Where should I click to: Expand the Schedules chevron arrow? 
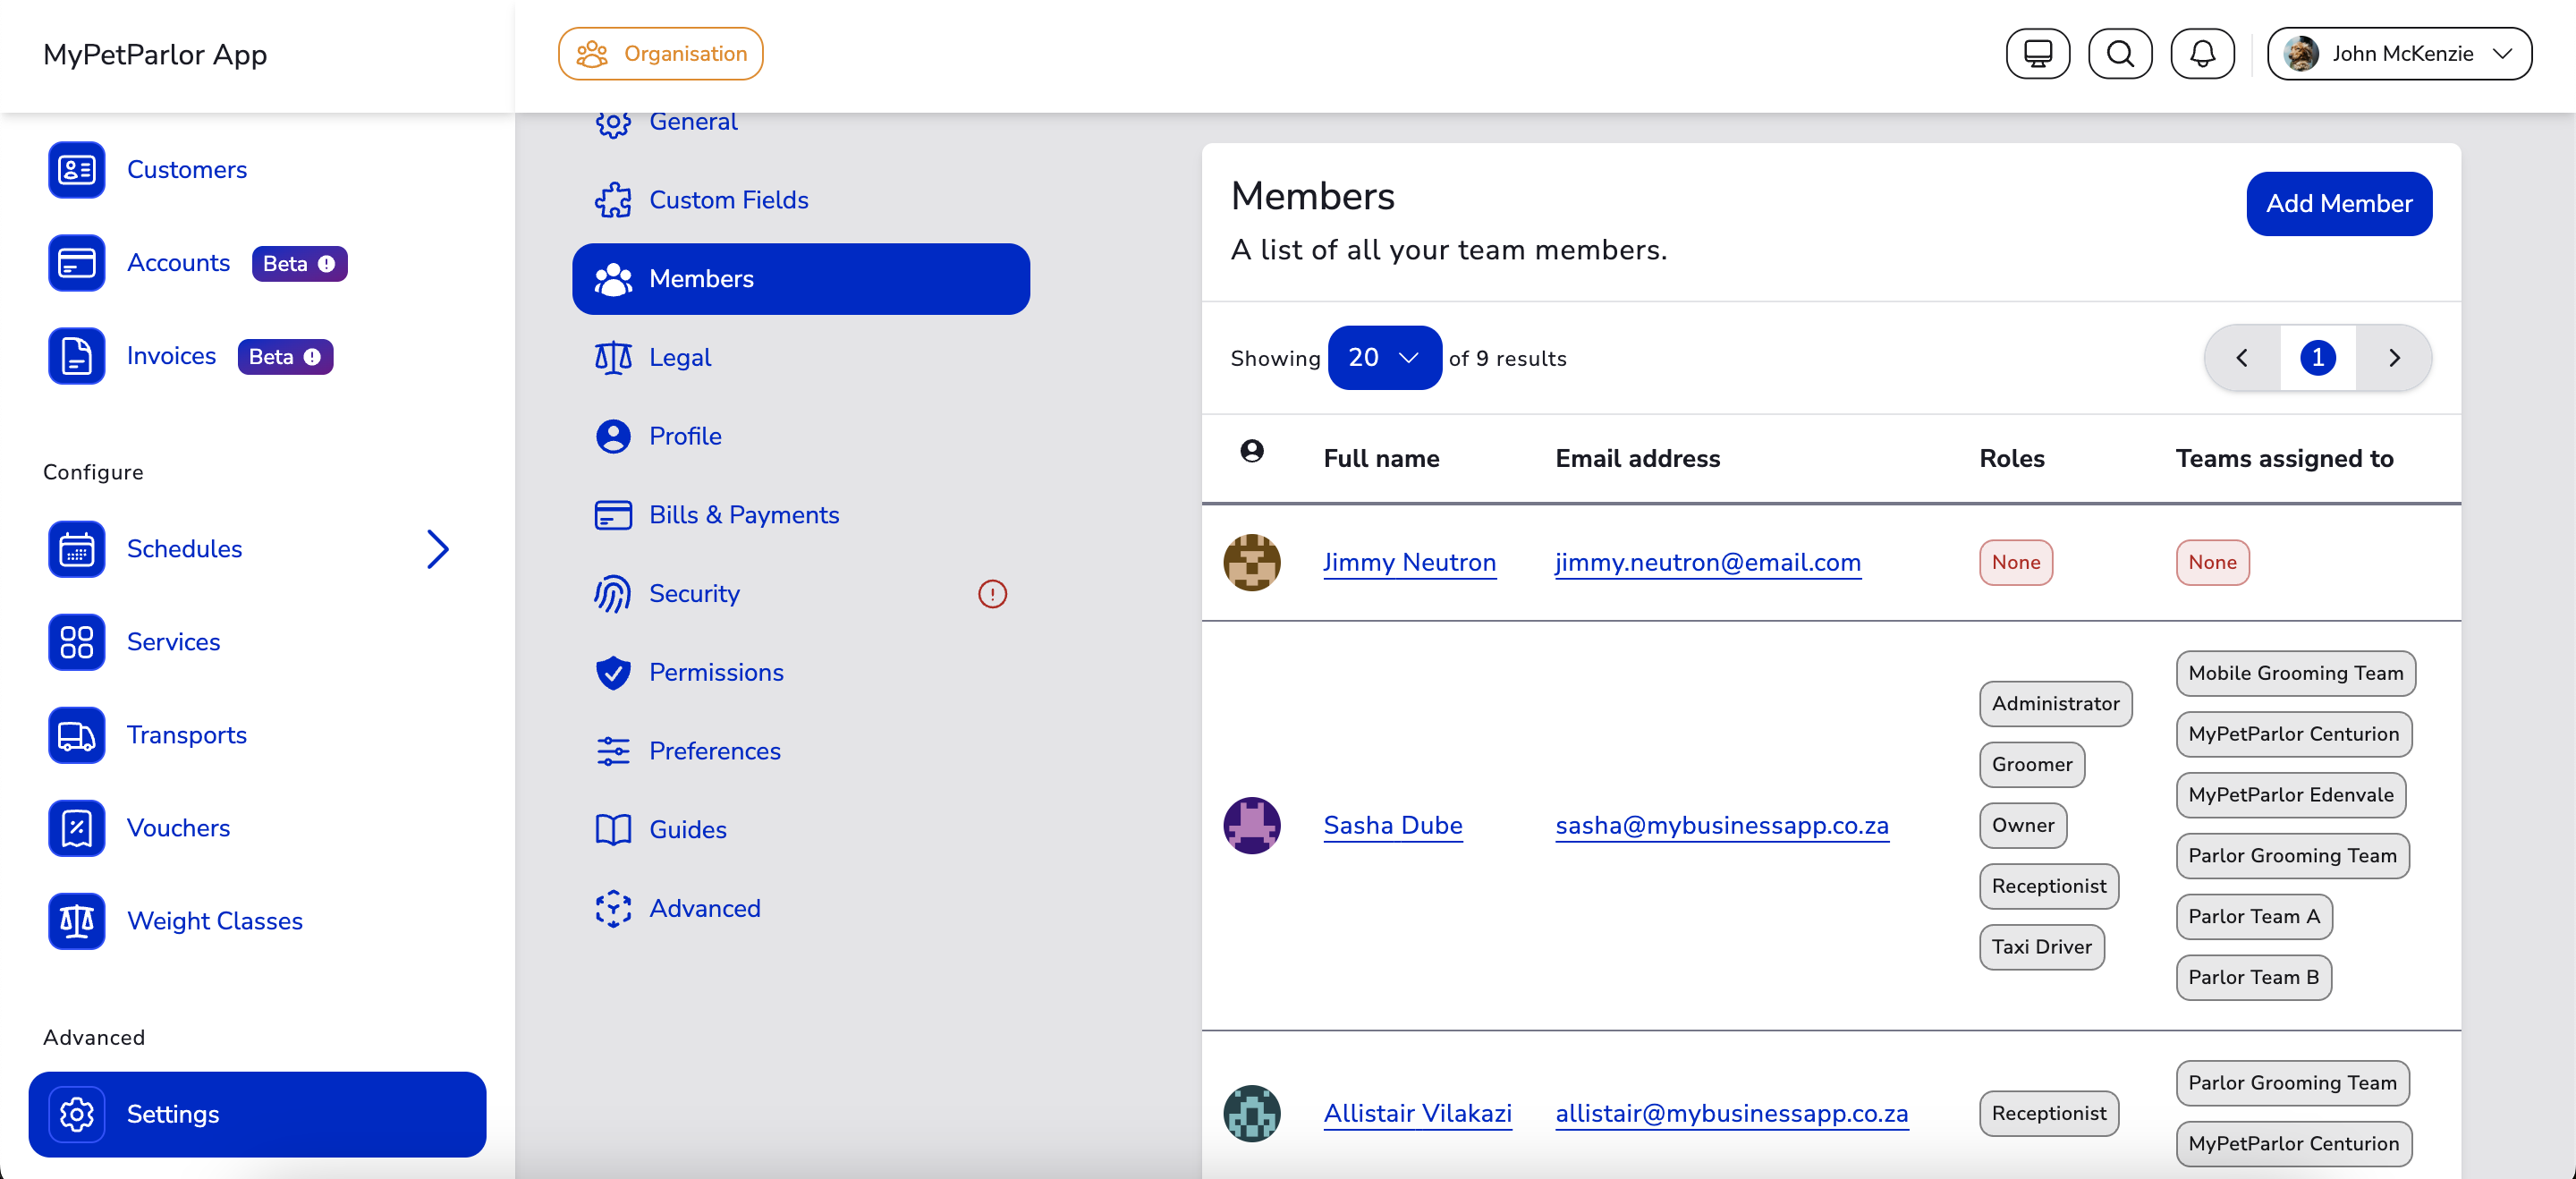pyautogui.click(x=437, y=549)
